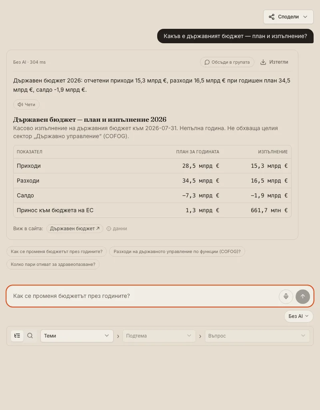Open the Държавен бюджет site link

(x=75, y=228)
